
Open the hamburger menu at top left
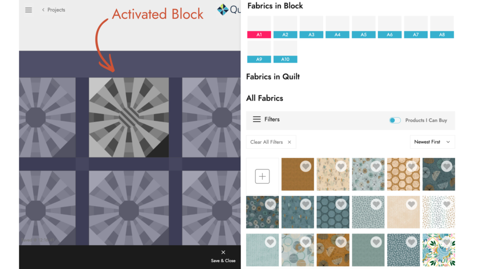29,10
